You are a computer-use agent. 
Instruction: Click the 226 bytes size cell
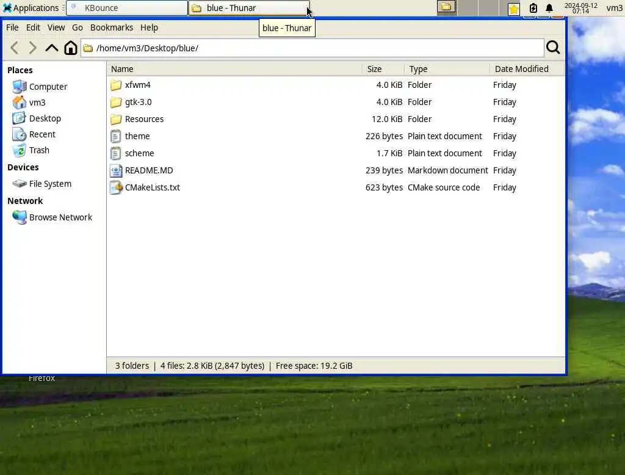pos(384,136)
